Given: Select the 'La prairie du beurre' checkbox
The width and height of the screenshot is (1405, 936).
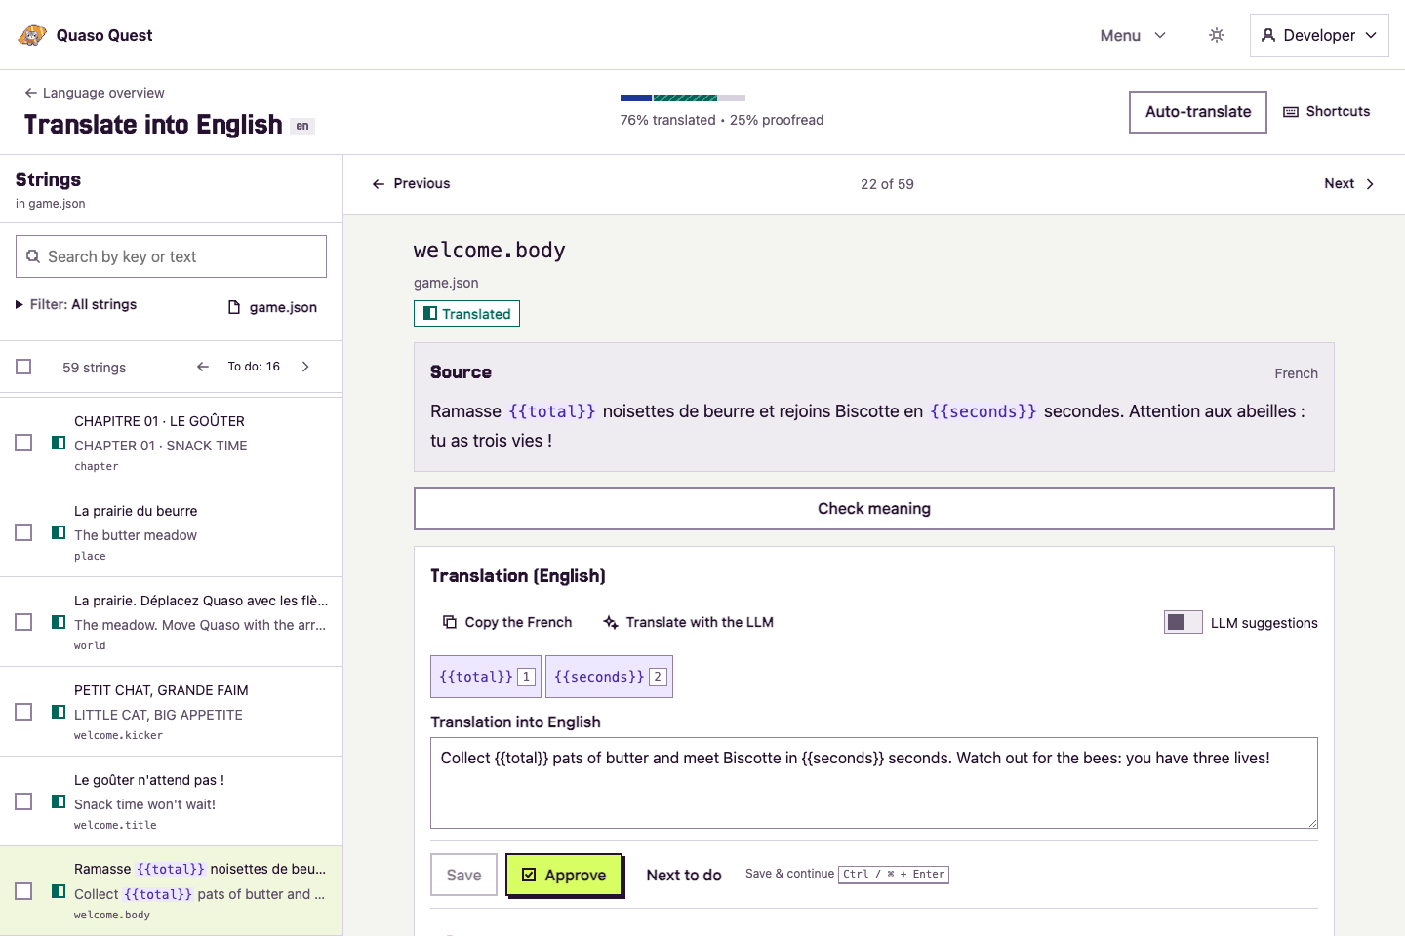Looking at the screenshot, I should click(23, 532).
